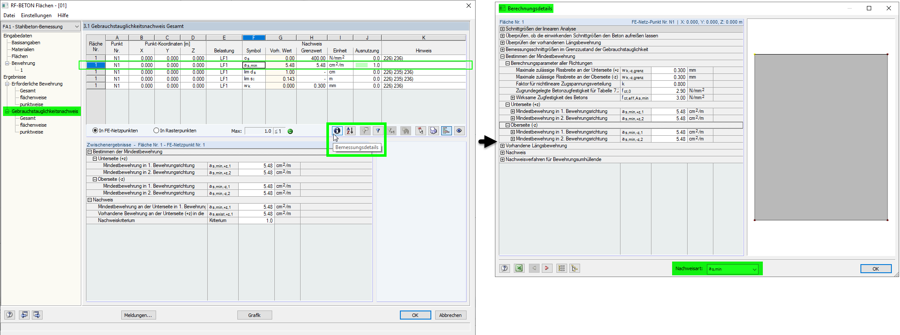Screen dimensions: 900x335
Task: Select the lim d s result row
Action: coord(254,72)
